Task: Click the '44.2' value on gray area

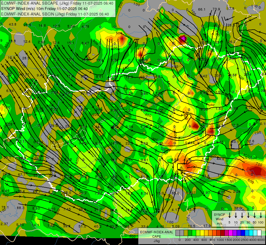Action: coord(221,159)
